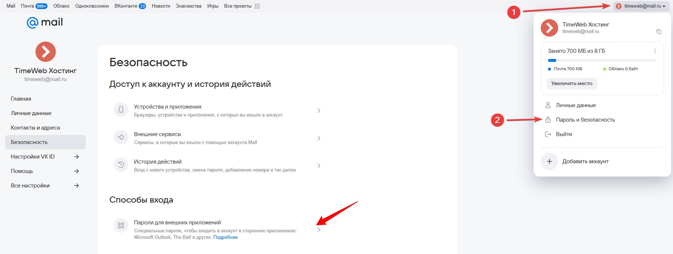
Task: Click the external services arrow icon
Action: tap(121, 137)
